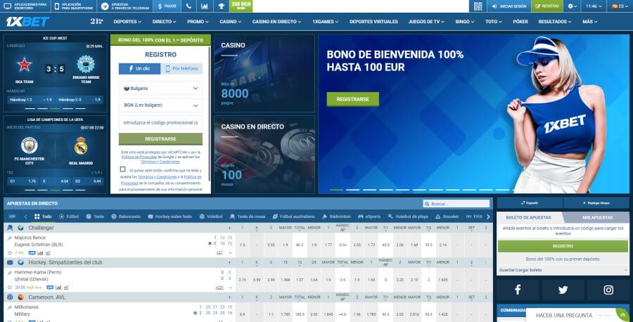This screenshot has width=633, height=322.
Task: Favorite the Hammer-Kama match star
Action: tap(10, 288)
